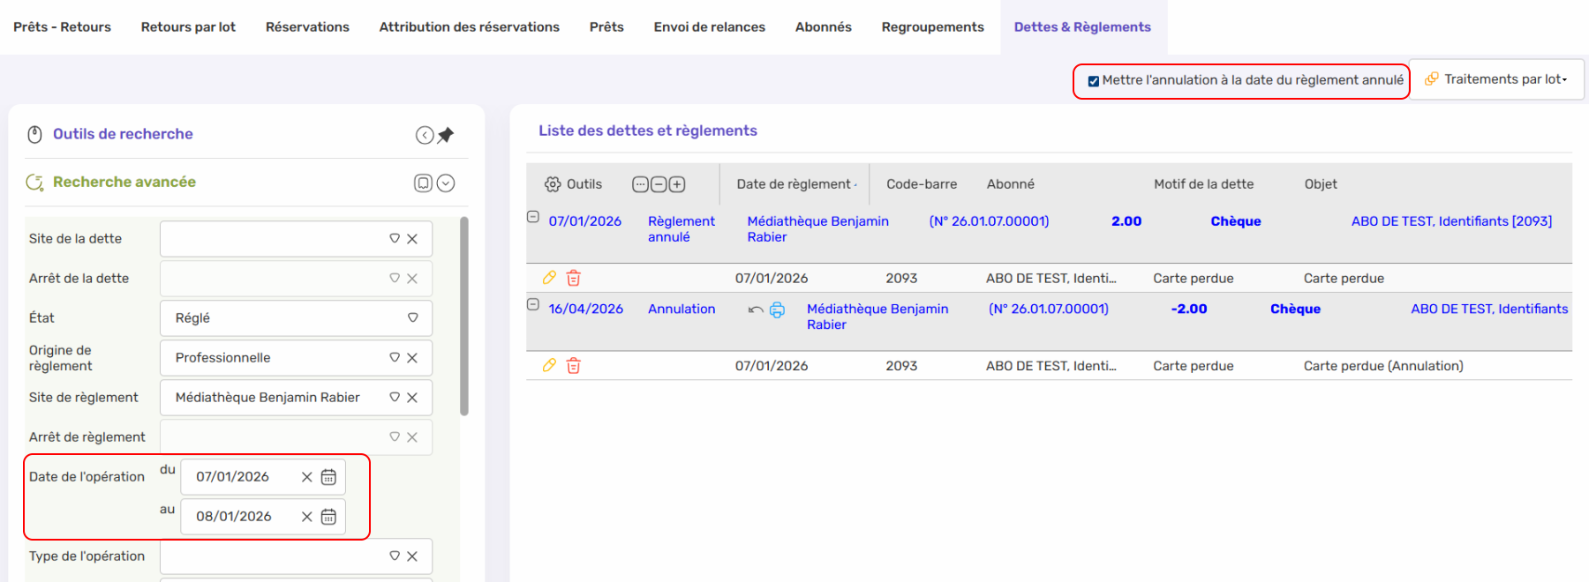This screenshot has width=1589, height=582.
Task: Open ABO DE TEST link on Annulation row
Action: [1489, 309]
